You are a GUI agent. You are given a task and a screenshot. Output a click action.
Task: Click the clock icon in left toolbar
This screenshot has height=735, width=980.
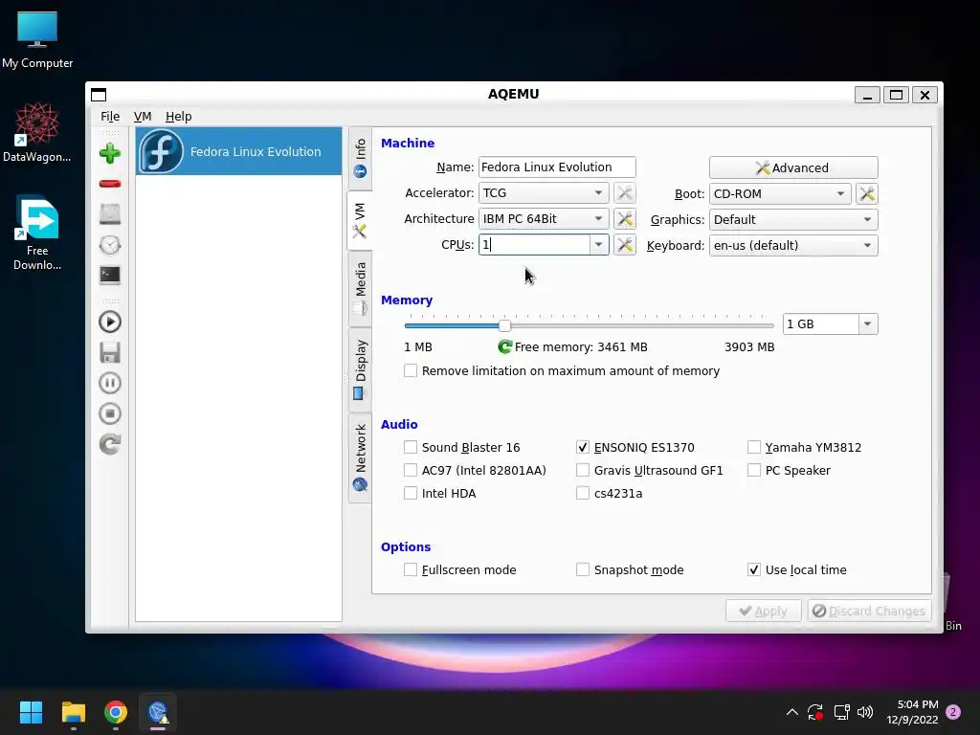pos(110,245)
